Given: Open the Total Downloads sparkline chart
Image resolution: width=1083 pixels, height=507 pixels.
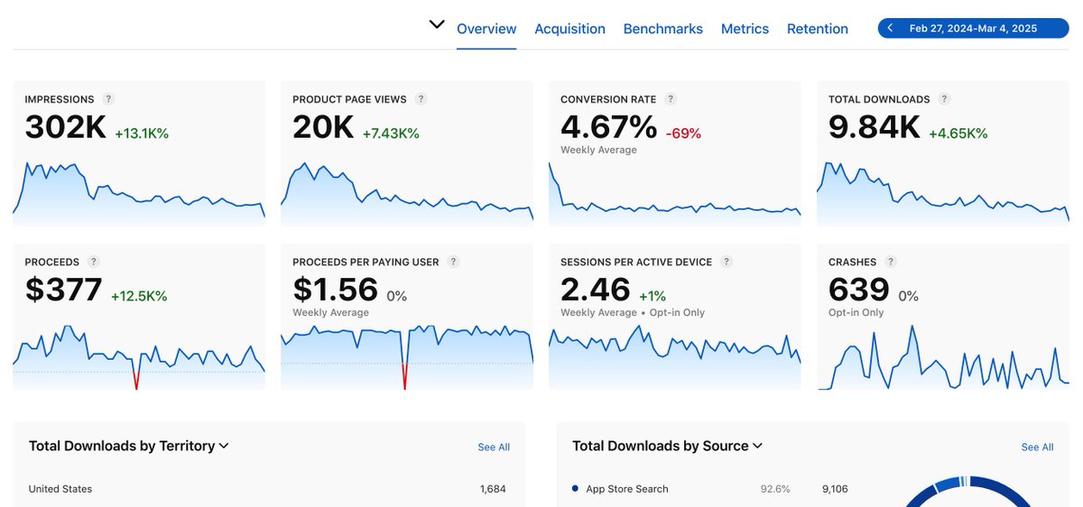Looking at the screenshot, I should [x=943, y=194].
